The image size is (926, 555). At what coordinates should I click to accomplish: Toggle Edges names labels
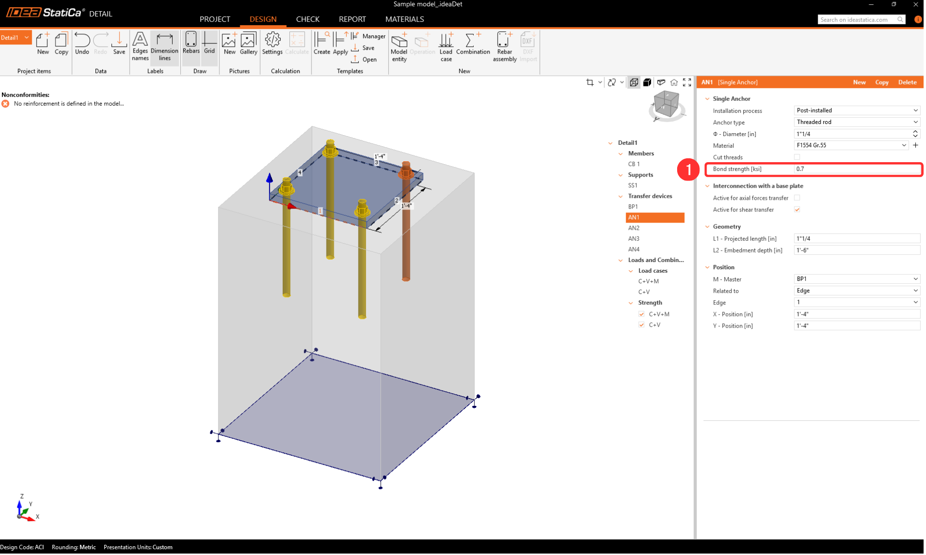(x=140, y=46)
